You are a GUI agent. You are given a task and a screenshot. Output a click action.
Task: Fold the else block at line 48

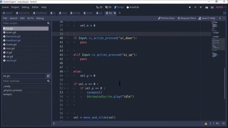tap(64, 71)
